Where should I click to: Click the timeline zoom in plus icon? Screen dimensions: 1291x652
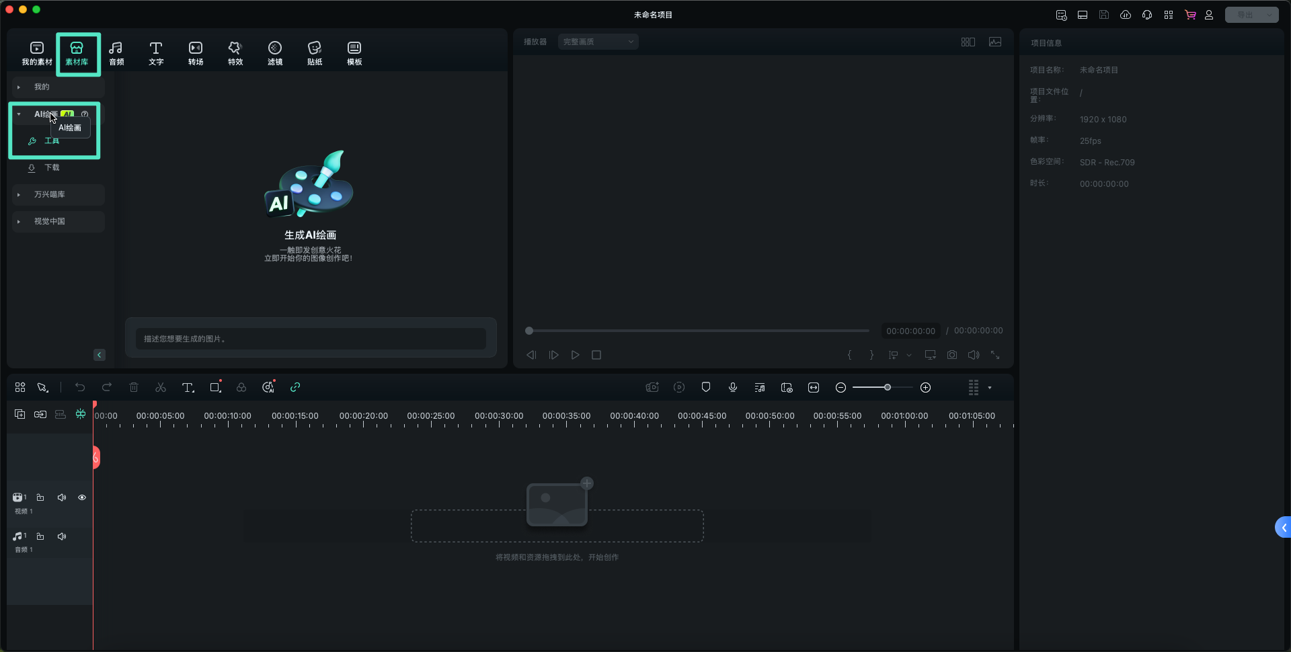point(926,387)
